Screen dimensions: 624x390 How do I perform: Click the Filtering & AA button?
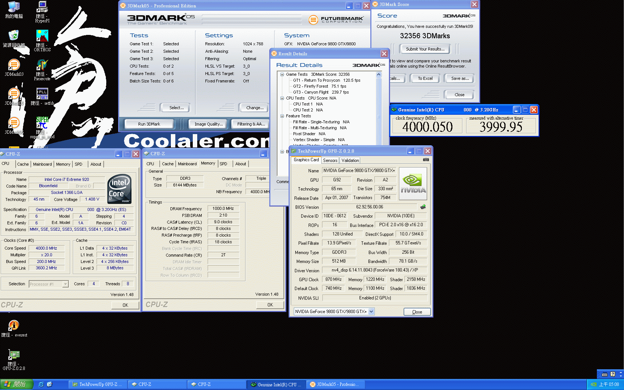pos(251,124)
